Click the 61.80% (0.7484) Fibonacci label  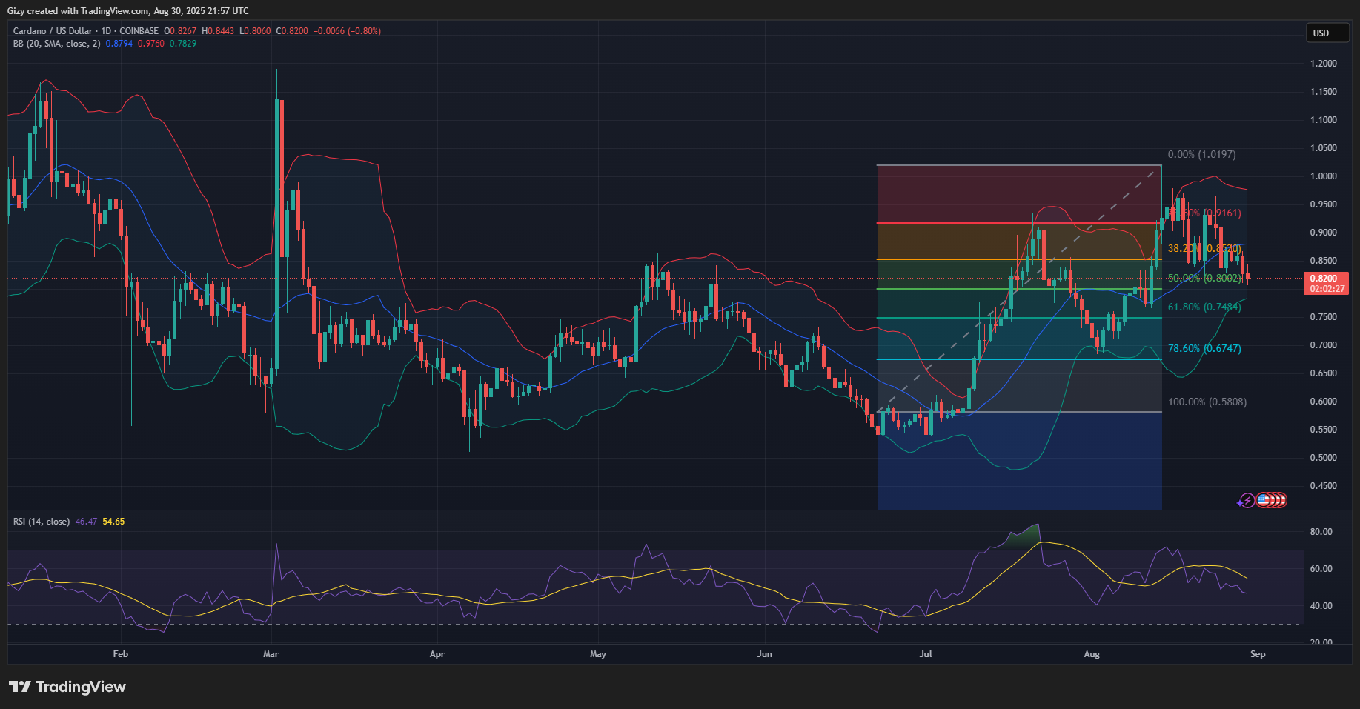[x=1204, y=307]
